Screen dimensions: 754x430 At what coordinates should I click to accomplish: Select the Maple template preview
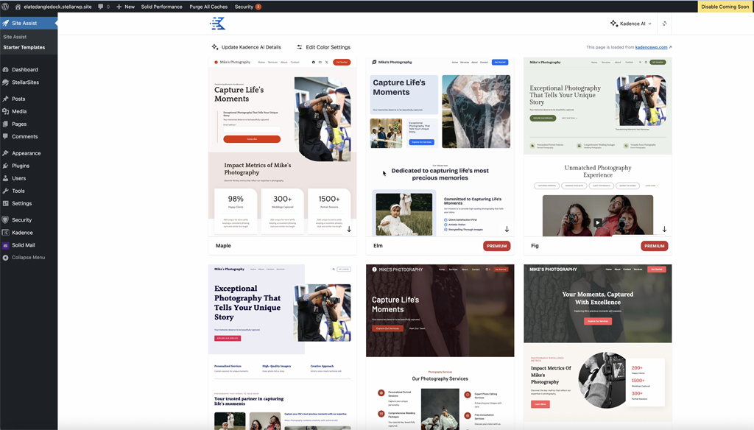[x=282, y=147]
